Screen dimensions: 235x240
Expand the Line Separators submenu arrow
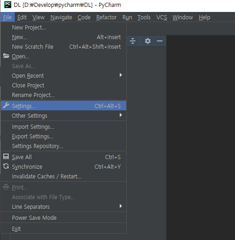click(x=121, y=206)
